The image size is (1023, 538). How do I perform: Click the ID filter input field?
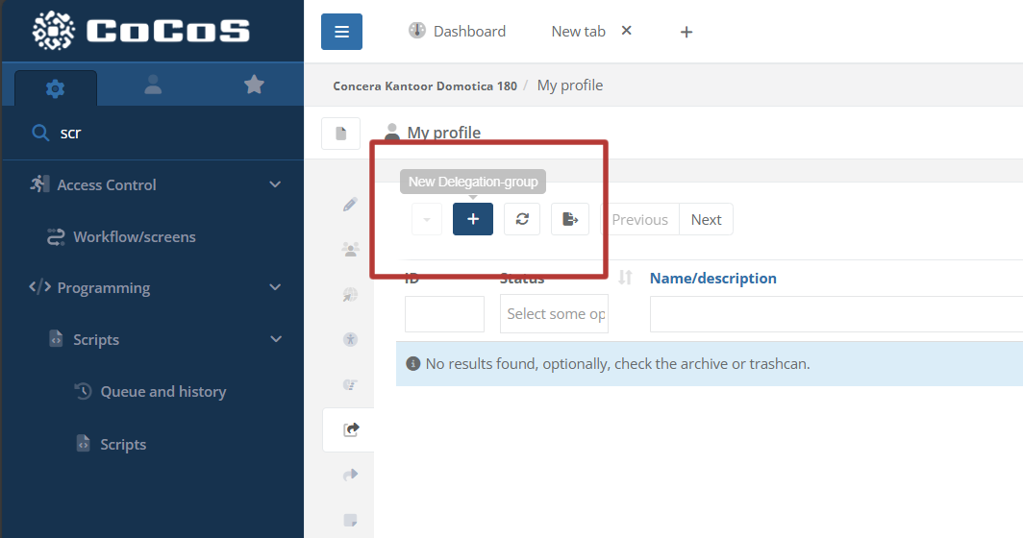[444, 314]
